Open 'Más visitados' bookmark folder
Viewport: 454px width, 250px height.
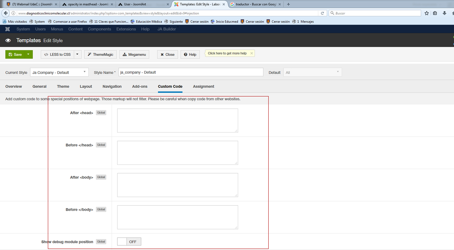click(15, 21)
